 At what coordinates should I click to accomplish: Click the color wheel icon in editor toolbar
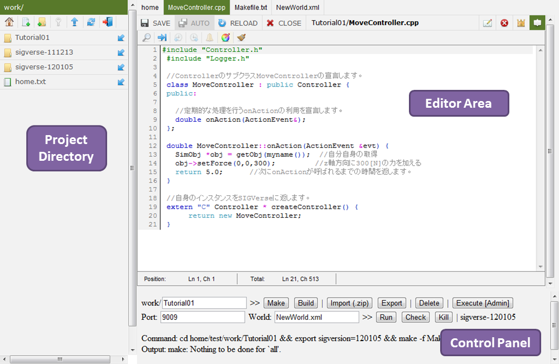[225, 38]
